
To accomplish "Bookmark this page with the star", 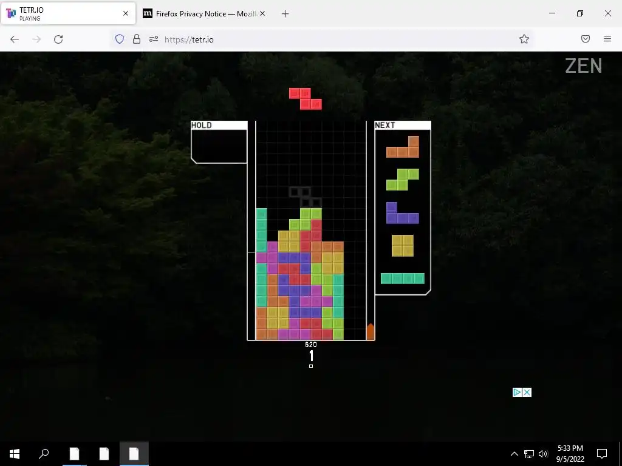I will point(524,39).
